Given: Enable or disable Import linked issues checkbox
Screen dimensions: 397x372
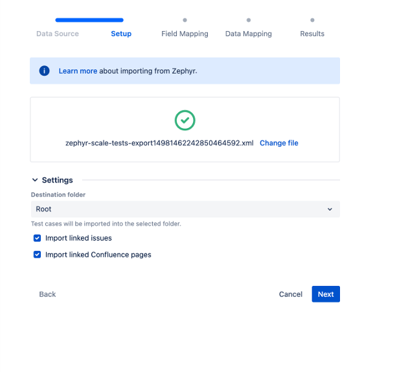Looking at the screenshot, I should (37, 238).
